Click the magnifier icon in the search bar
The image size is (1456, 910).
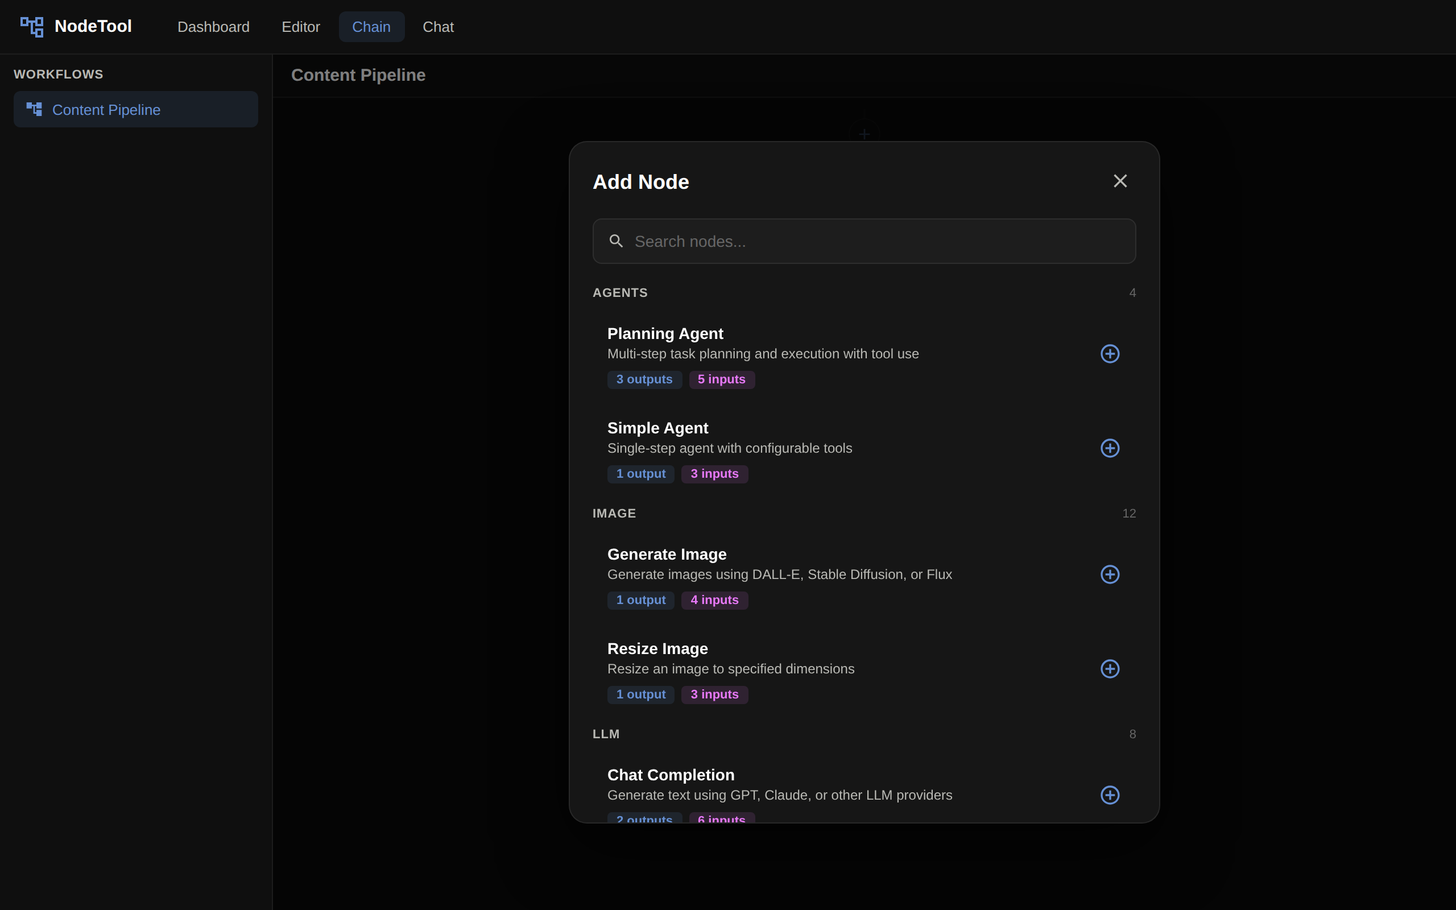point(616,241)
